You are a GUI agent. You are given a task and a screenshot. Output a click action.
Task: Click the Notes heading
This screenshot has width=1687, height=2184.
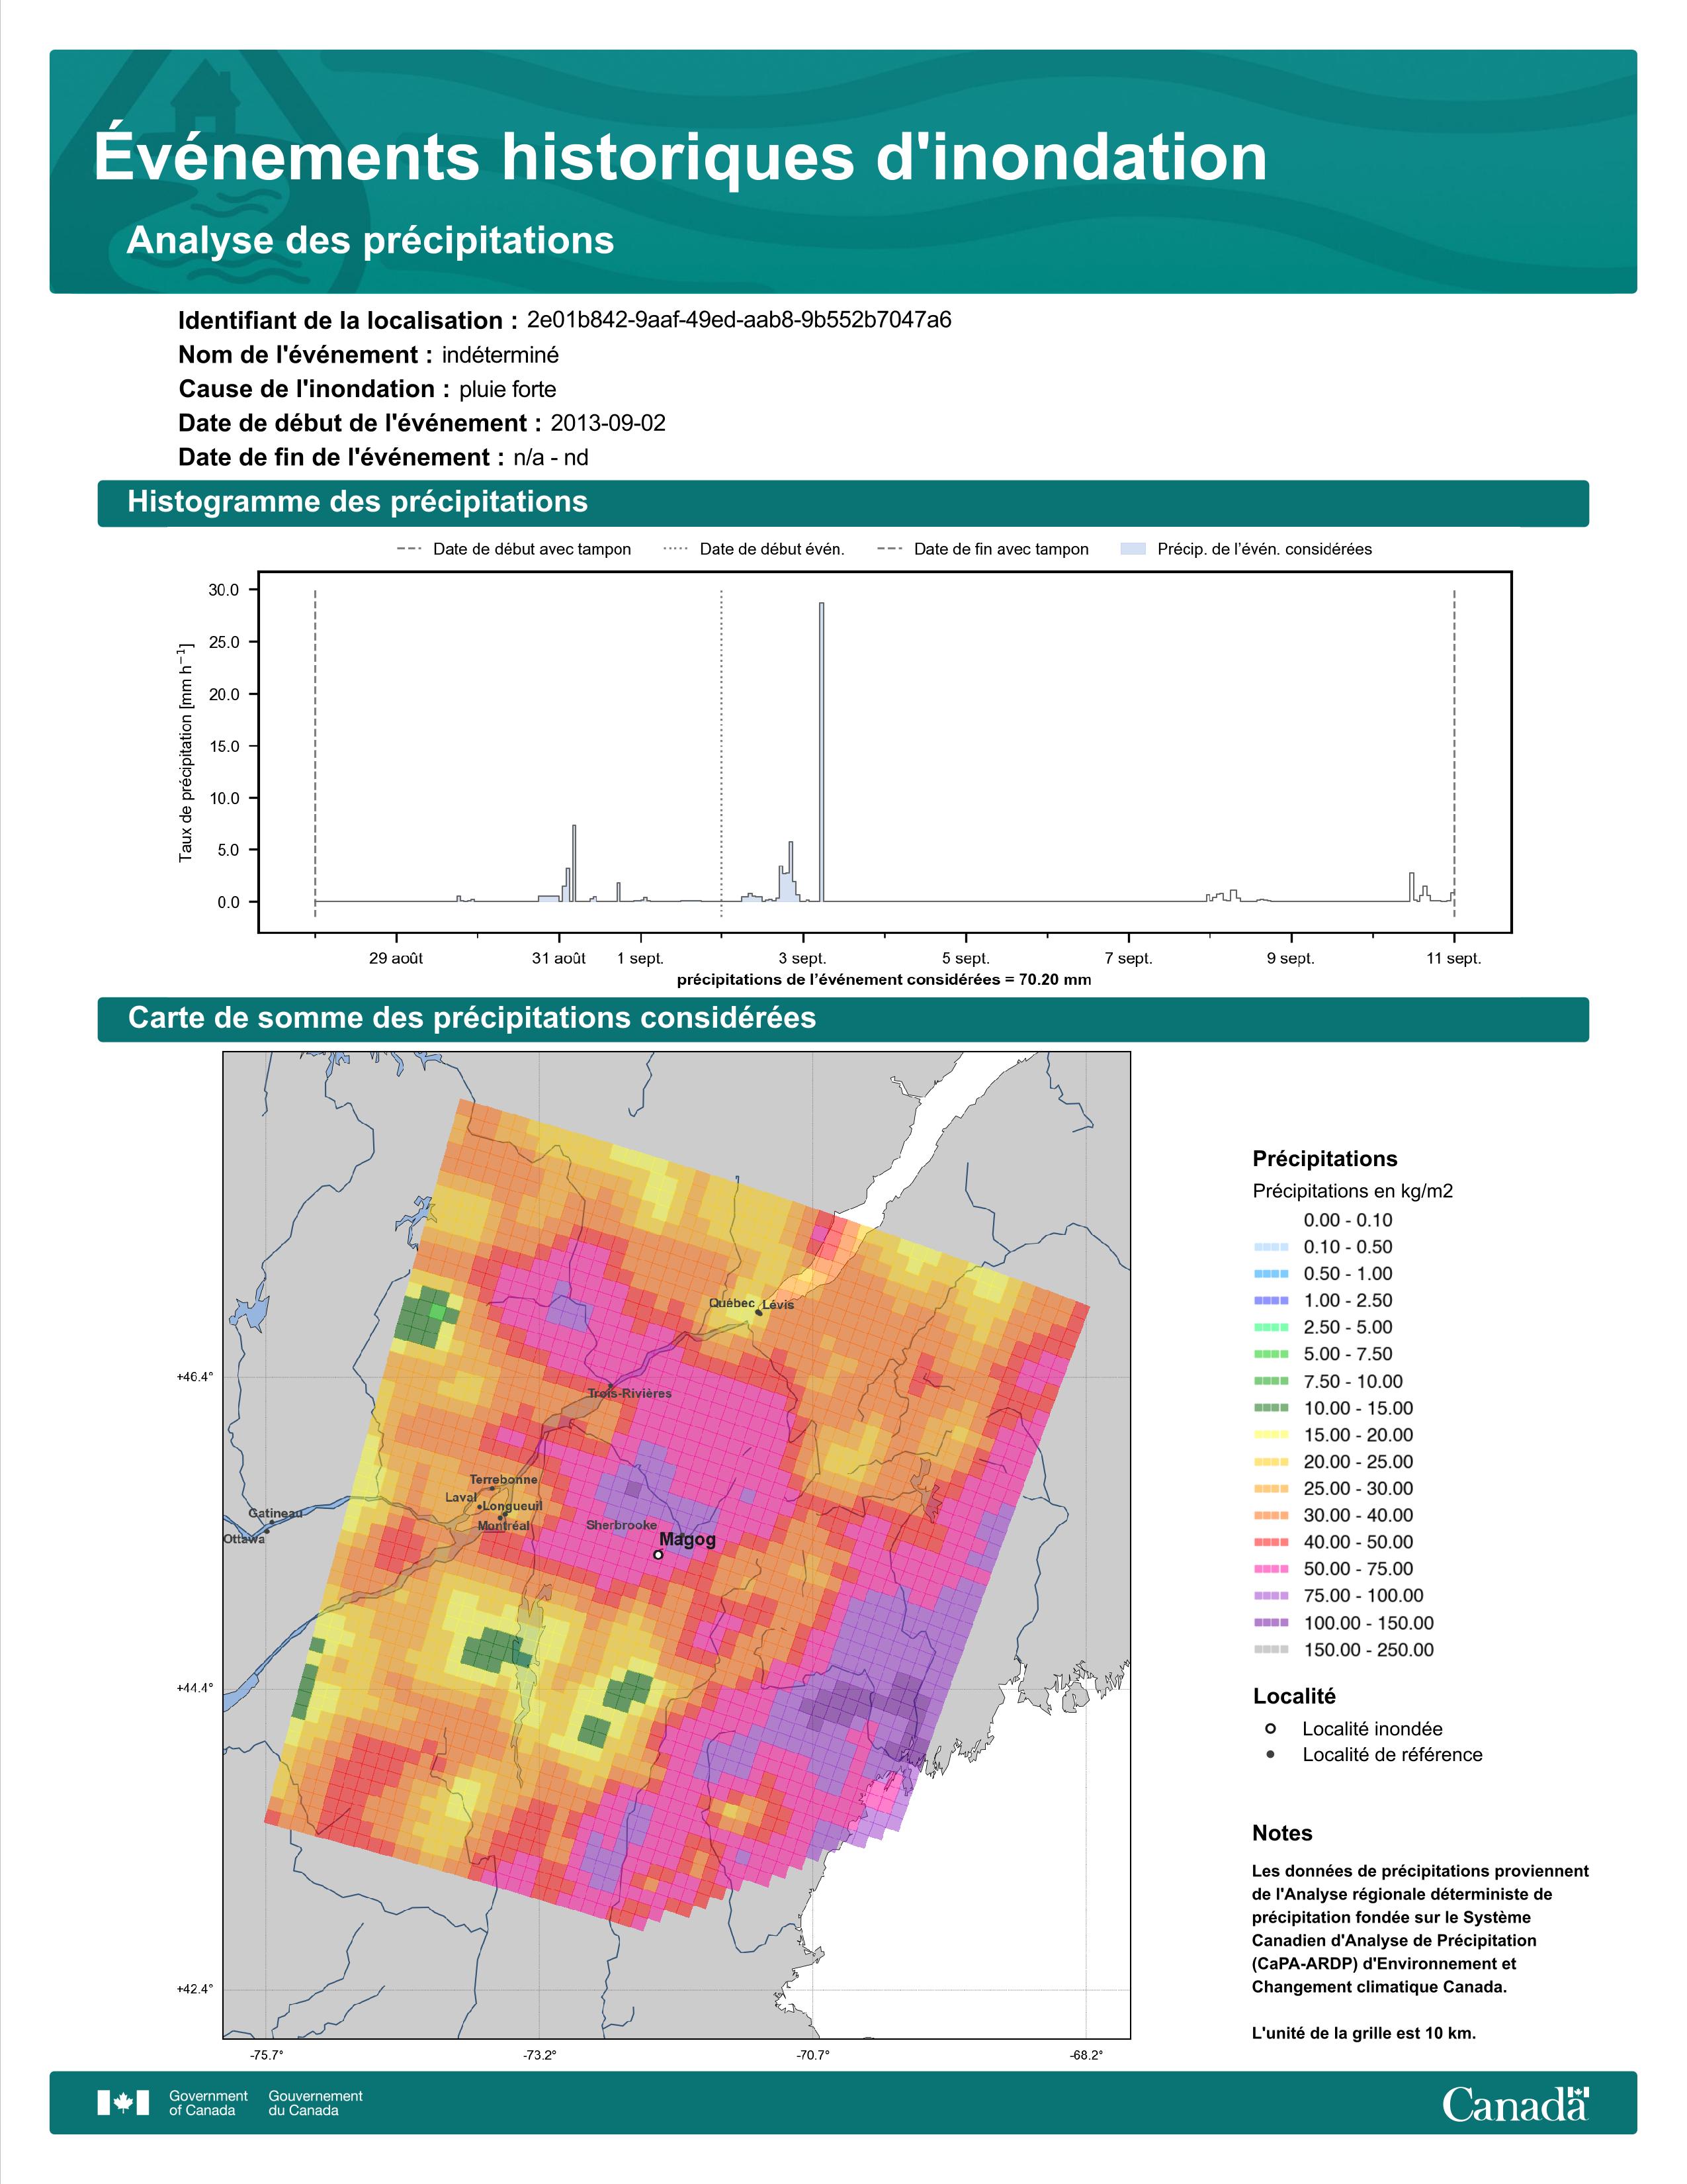tap(1282, 1833)
